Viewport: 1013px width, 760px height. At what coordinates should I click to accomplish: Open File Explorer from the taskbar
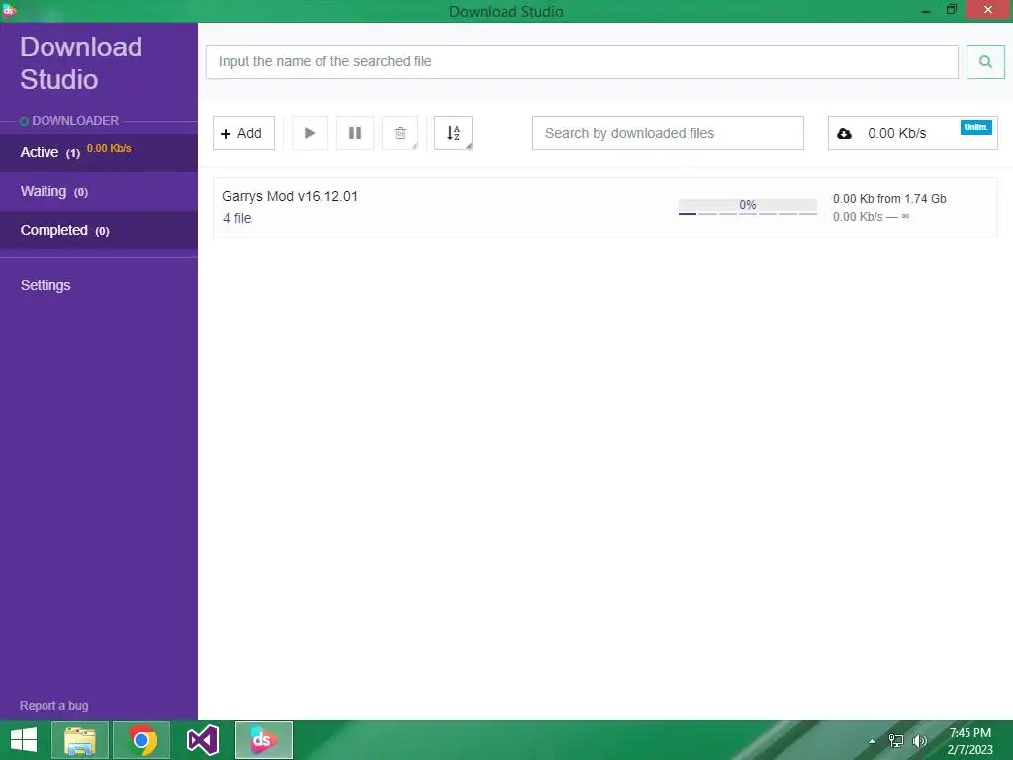[x=79, y=740]
